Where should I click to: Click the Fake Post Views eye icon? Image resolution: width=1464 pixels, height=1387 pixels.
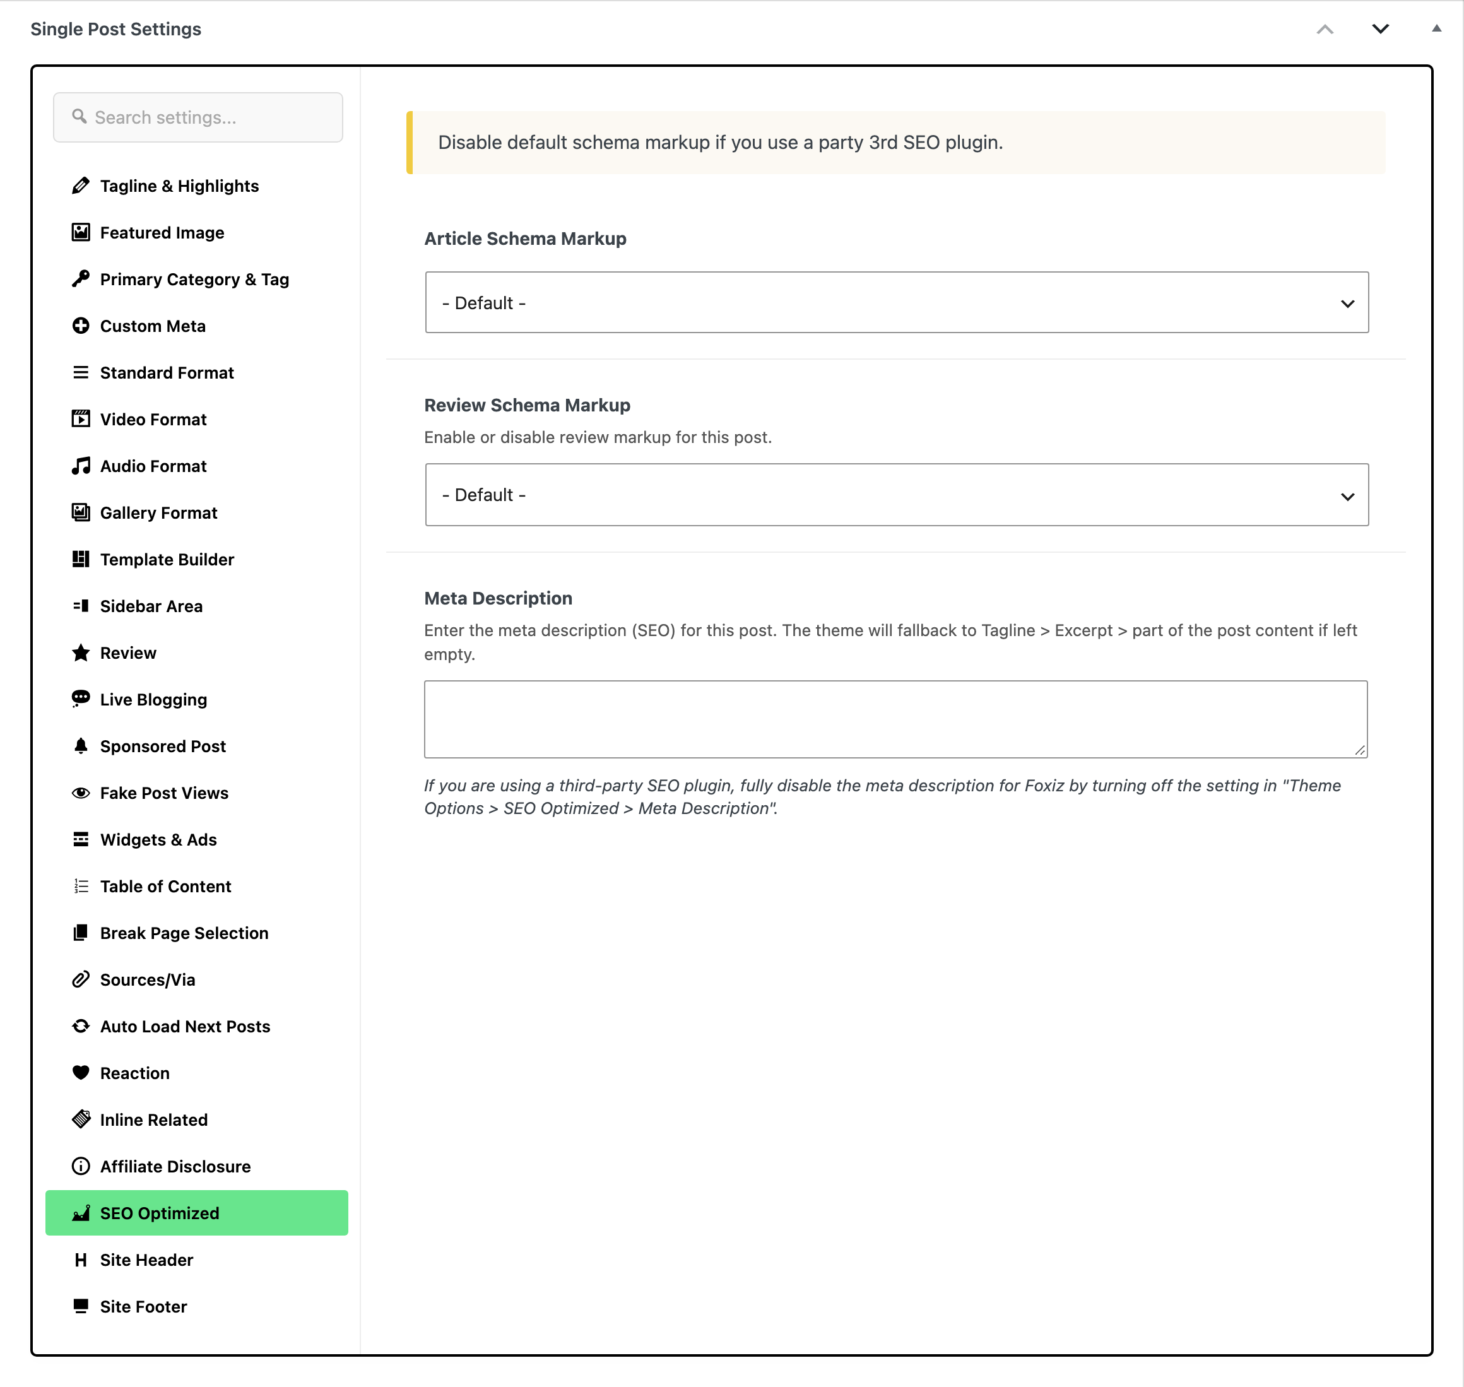click(81, 793)
